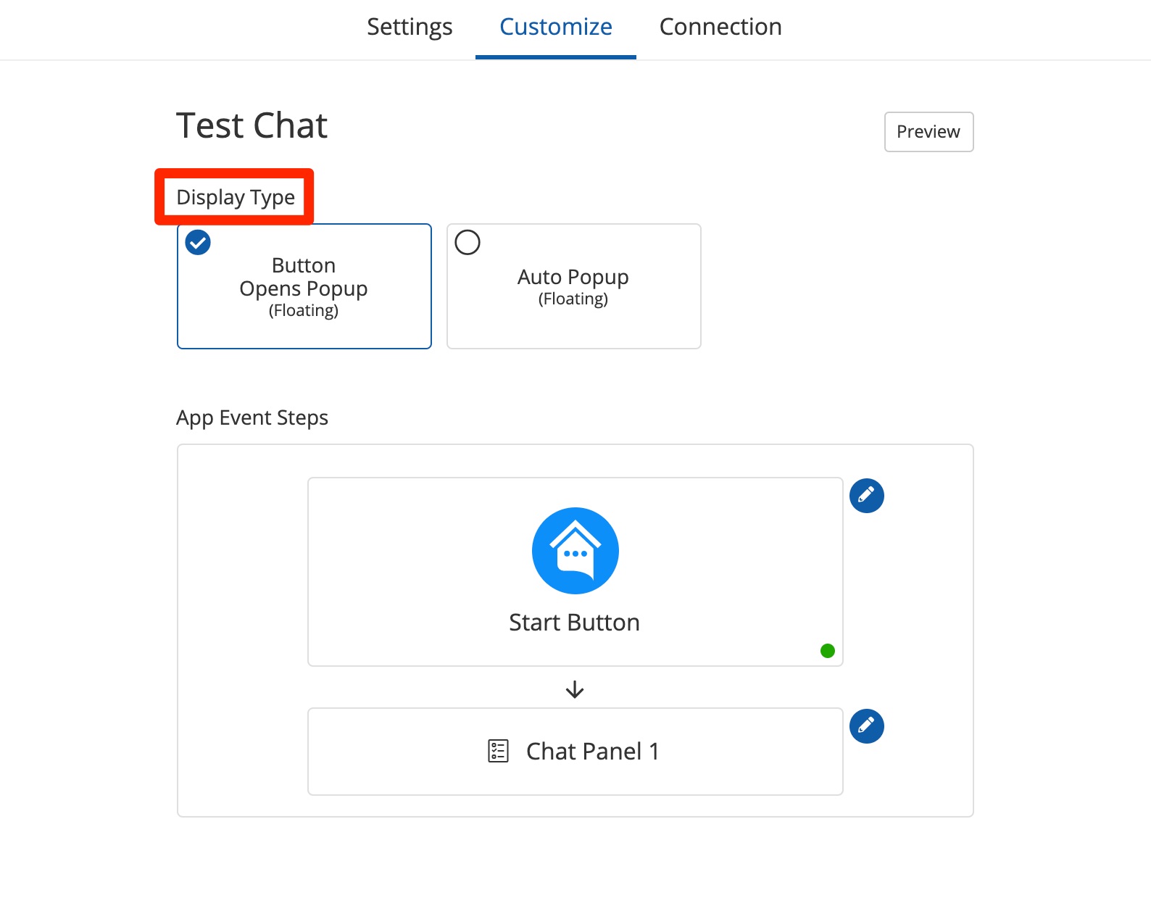Screen dimensions: 1151x919
Task: Click the down arrow between event steps
Action: coord(575,689)
